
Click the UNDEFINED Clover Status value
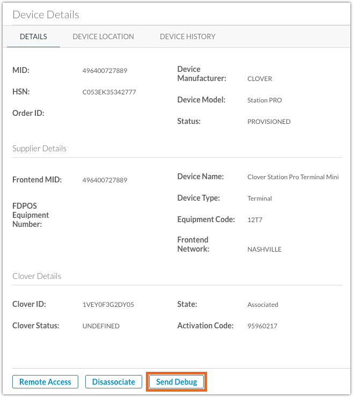101,326
